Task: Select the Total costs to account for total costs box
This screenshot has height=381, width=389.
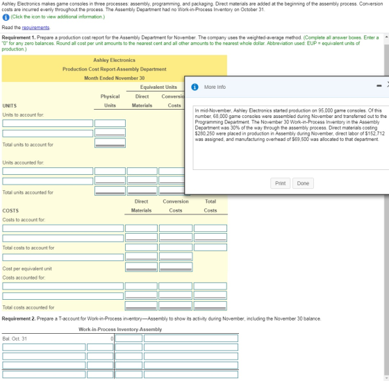Action: [x=210, y=247]
